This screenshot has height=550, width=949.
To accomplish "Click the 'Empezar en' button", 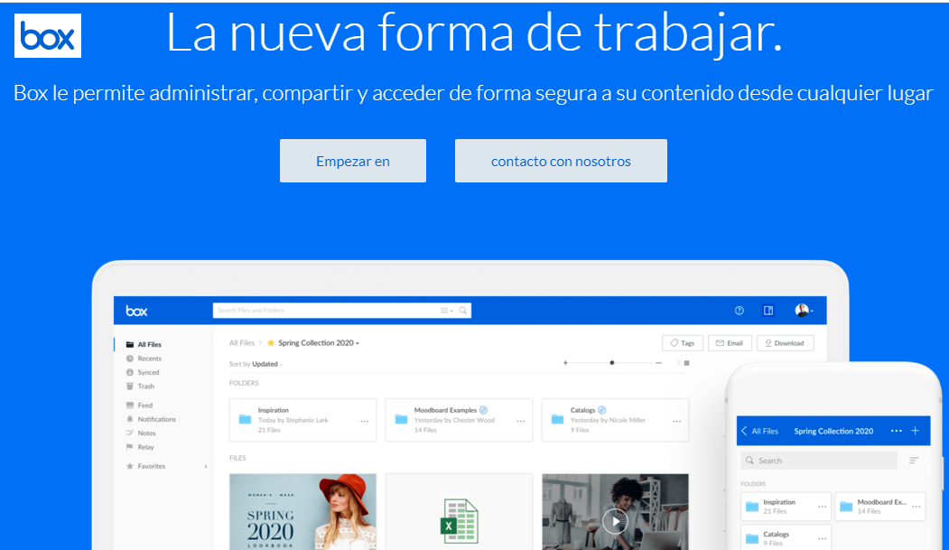I will 353,161.
